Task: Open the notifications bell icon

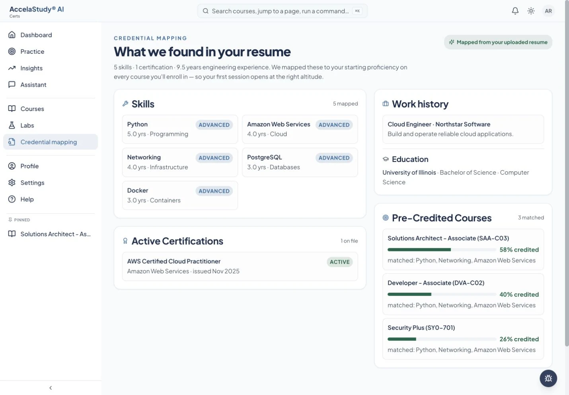Action: click(515, 11)
